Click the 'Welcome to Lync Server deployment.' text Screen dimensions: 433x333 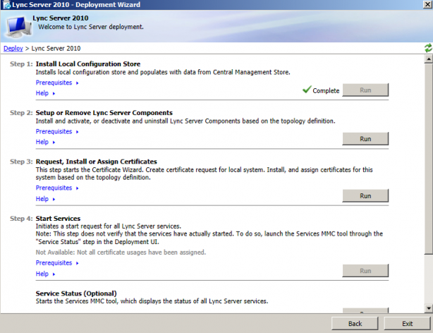pyautogui.click(x=91, y=27)
